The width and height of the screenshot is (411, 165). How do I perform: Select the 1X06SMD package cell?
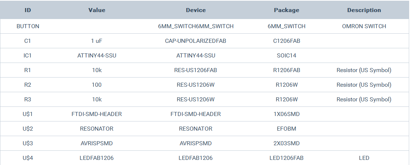[x=286, y=114]
